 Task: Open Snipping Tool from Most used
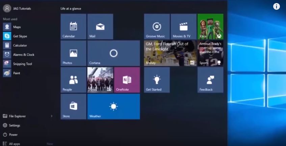(x=22, y=64)
